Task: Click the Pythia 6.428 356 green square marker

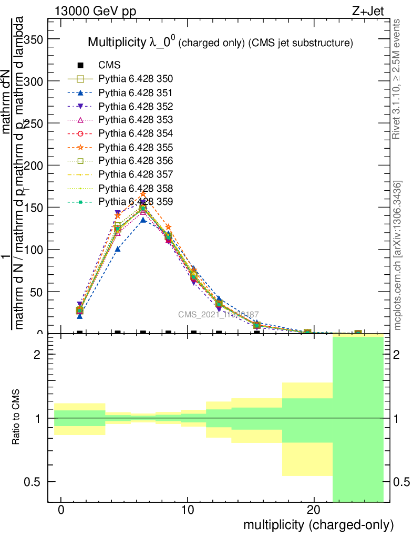Action: click(x=80, y=161)
